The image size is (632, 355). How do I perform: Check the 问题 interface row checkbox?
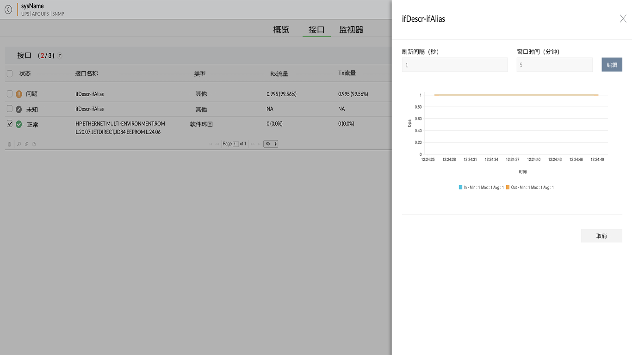(x=10, y=94)
